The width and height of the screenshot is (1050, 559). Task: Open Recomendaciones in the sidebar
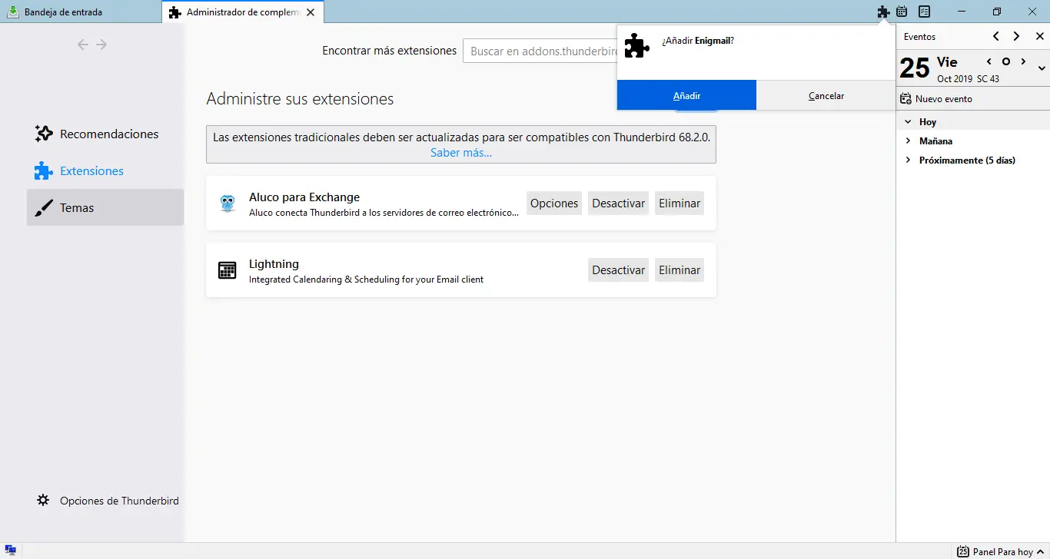(x=105, y=134)
